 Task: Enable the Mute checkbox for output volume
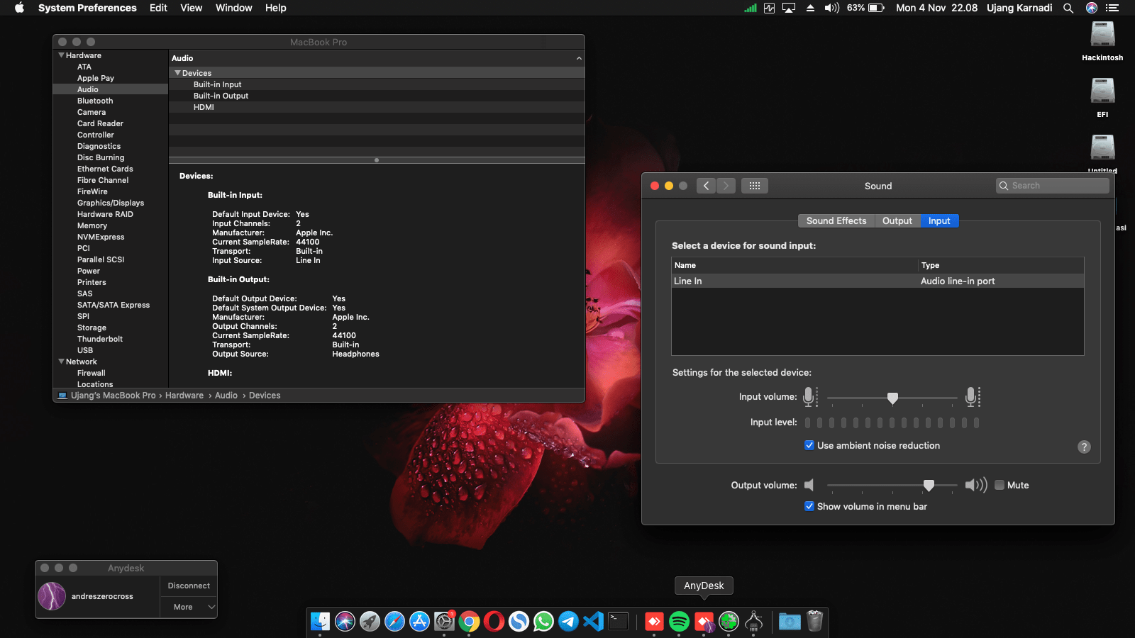pyautogui.click(x=1000, y=485)
